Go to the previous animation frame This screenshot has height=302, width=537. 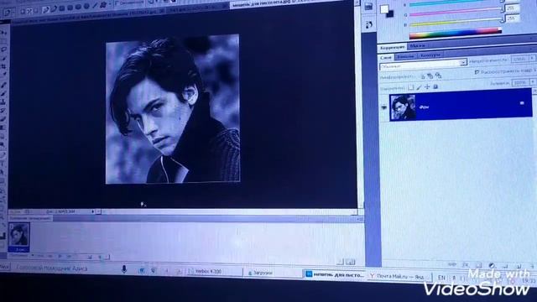click(50, 256)
